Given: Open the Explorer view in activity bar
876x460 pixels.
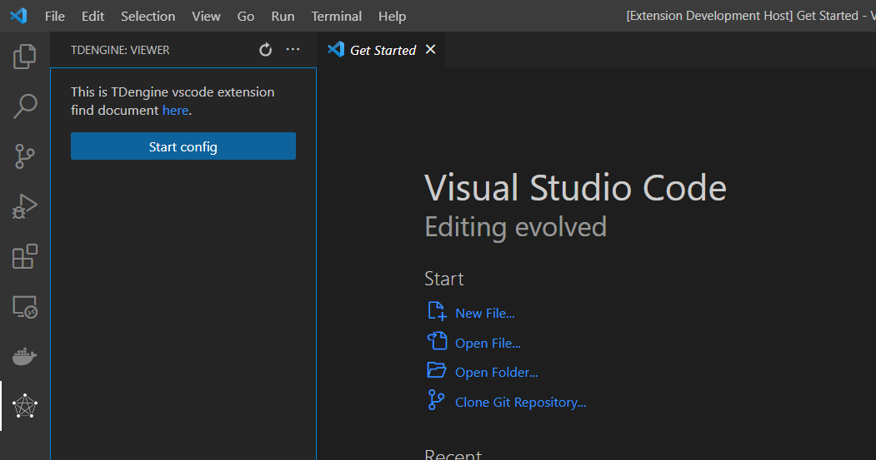Looking at the screenshot, I should (x=25, y=57).
